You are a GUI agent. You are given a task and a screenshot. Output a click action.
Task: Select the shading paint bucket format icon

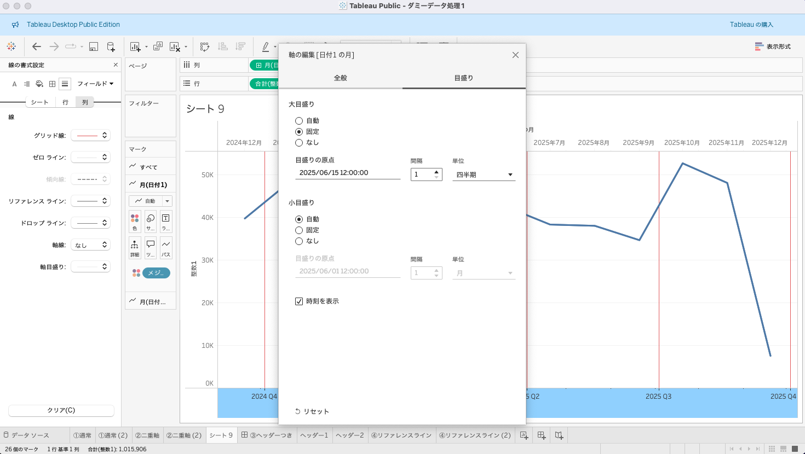pos(39,84)
